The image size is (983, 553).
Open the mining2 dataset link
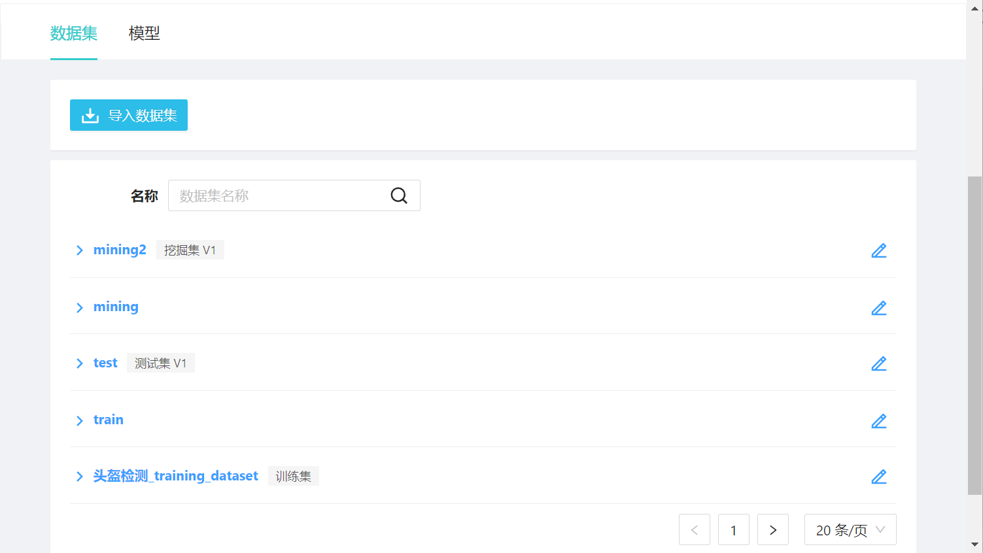(120, 250)
